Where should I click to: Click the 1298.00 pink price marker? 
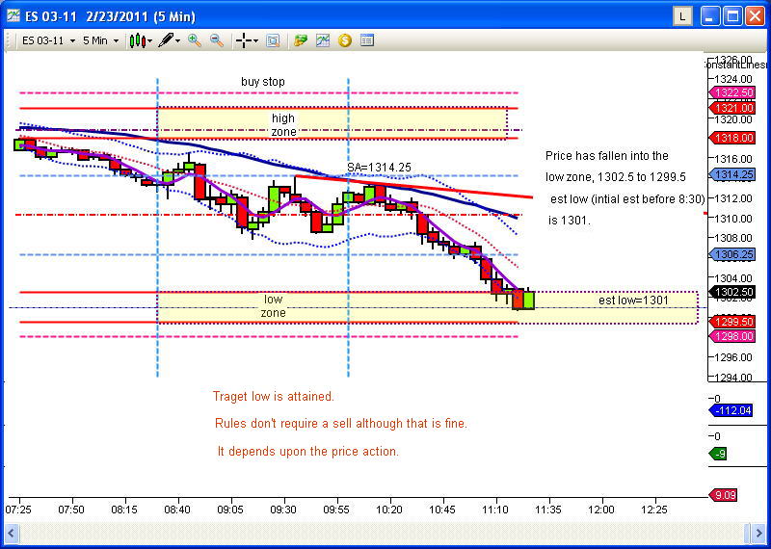731,337
